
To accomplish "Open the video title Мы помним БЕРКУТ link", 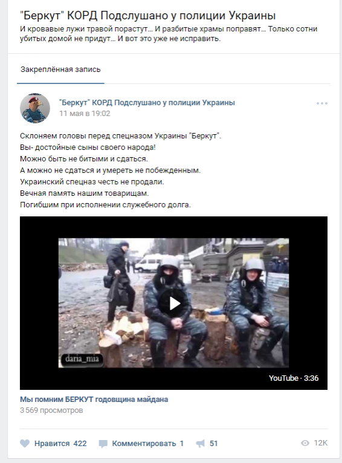I will click(x=94, y=399).
